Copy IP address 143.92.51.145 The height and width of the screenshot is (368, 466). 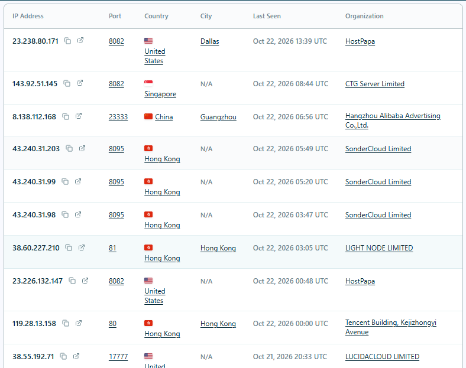point(67,83)
